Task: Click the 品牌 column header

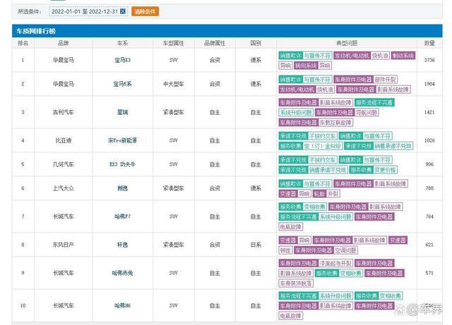Action: pyautogui.click(x=64, y=43)
